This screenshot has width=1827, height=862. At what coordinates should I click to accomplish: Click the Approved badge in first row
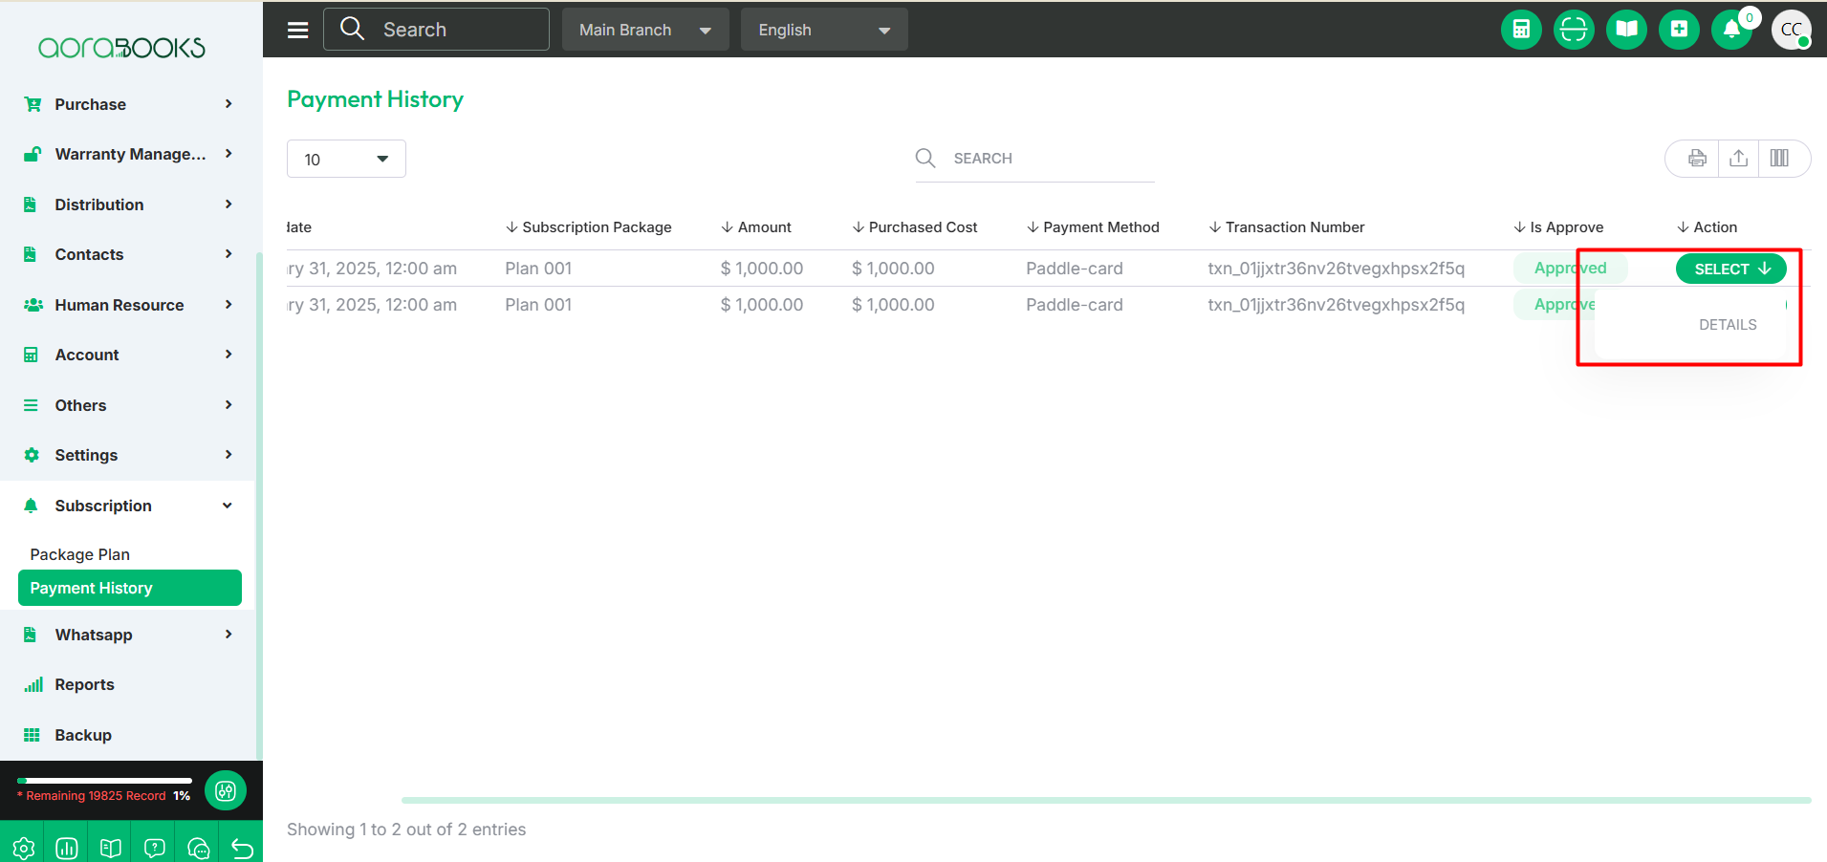pos(1570,269)
